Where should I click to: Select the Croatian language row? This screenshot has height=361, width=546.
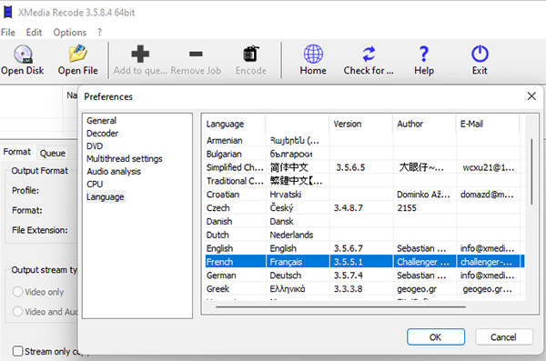pos(365,195)
